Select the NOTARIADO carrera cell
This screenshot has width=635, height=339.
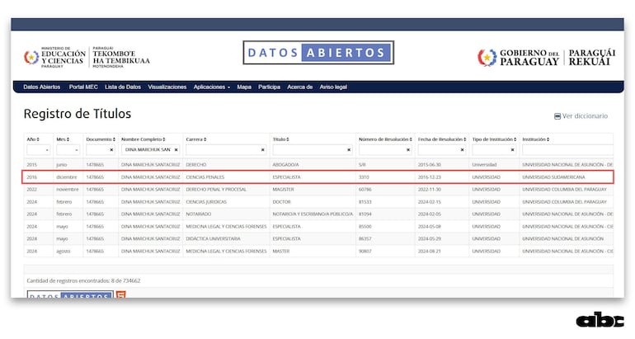pyautogui.click(x=199, y=214)
